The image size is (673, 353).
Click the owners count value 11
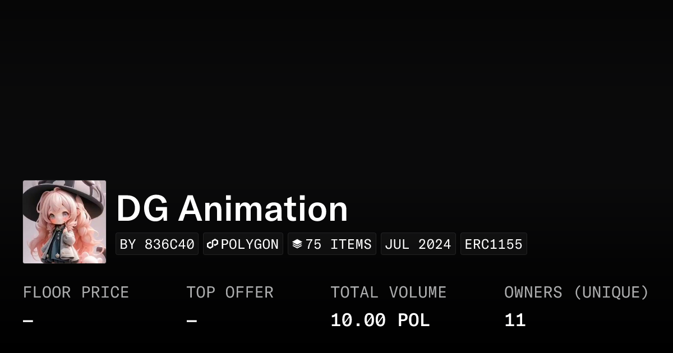click(x=515, y=321)
